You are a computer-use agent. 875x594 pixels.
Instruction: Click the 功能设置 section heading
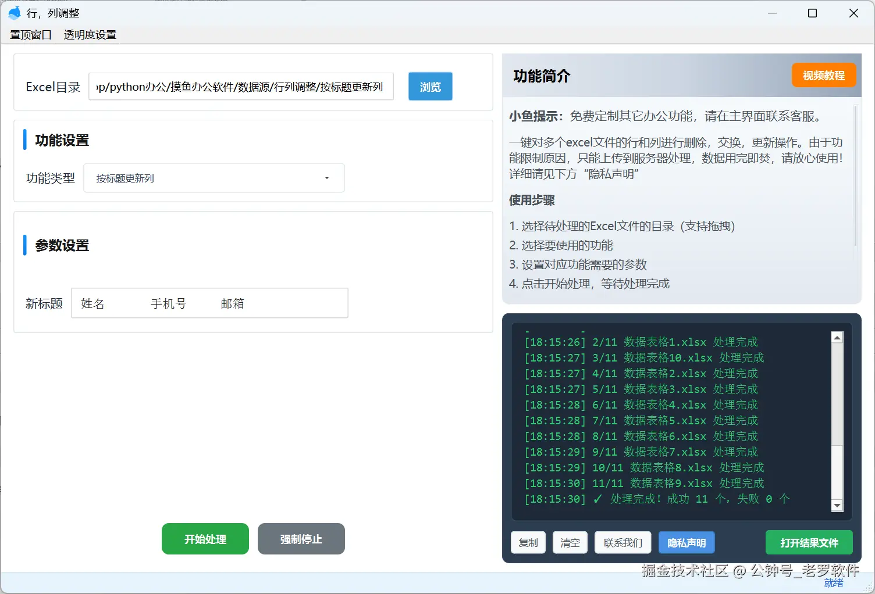(62, 140)
